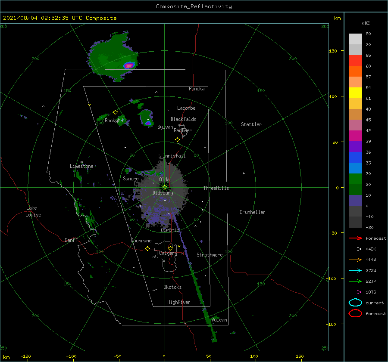This screenshot has height=362, width=388.
Task: Pick the dark orange 57-60 dBZ swatch
Action: (355, 71)
